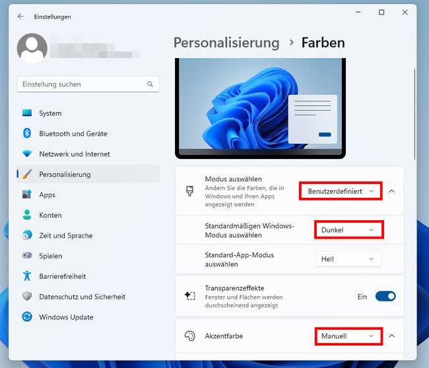This screenshot has width=429, height=368.
Task: Click the Farben breadcrumb title
Action: [x=323, y=43]
